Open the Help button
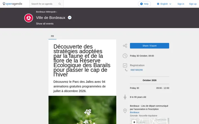Image resolution: width=199 pixels, height=124 pixels. [x=144, y=4]
